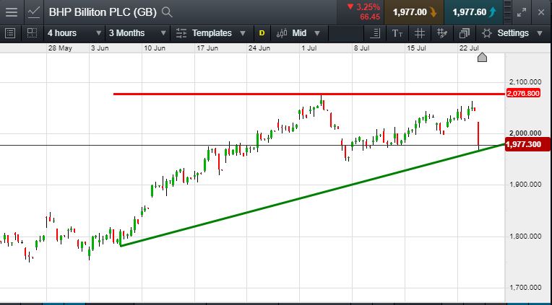This screenshot has width=552, height=305.
Task: Select the current price 1,977.300 label
Action: (x=527, y=144)
